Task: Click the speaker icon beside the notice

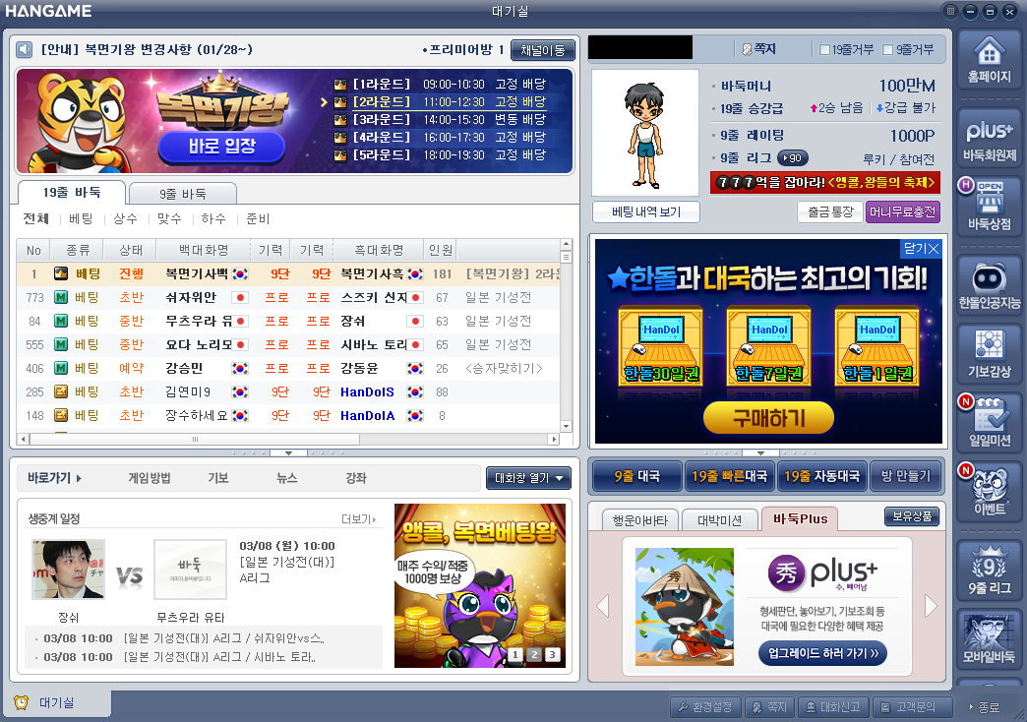Action: tap(25, 50)
